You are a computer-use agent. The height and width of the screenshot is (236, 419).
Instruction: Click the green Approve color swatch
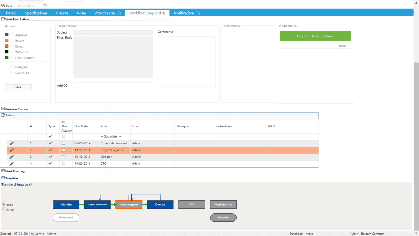[x=7, y=35]
